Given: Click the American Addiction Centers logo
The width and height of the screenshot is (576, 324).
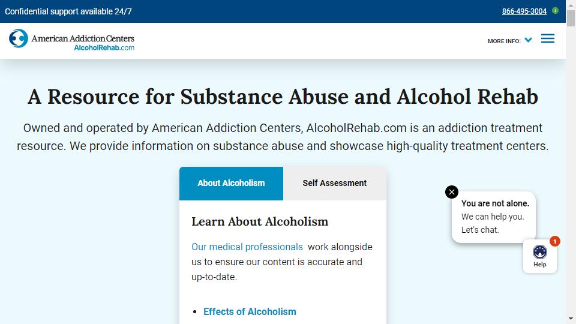Looking at the screenshot, I should [71, 40].
